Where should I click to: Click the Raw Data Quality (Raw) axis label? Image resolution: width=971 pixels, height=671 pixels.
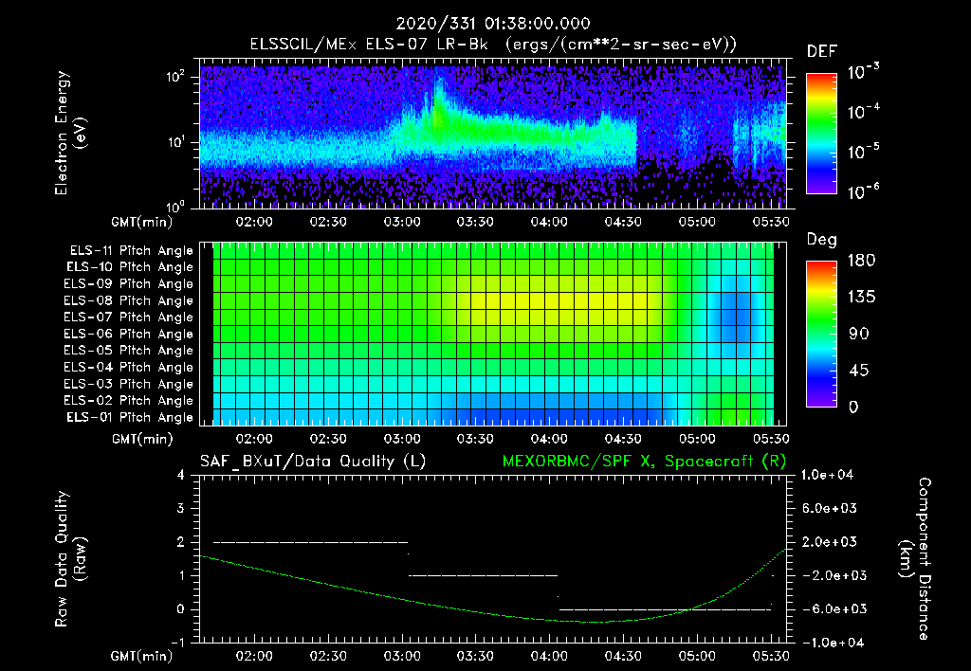[70, 558]
